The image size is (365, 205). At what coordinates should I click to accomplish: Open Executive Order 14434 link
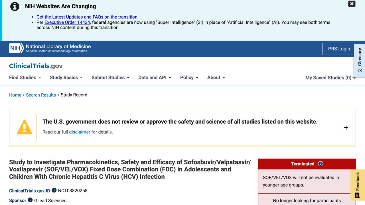[67, 22]
